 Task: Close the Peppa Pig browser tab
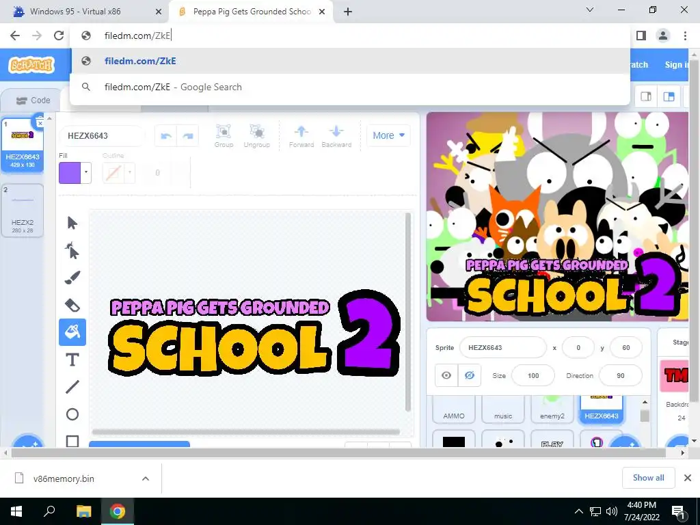(x=322, y=12)
